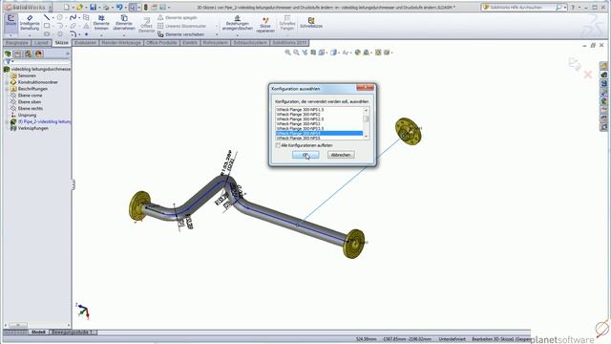Open Beziehungen anzeigen/löschen
The width and height of the screenshot is (611, 344).
click(x=237, y=23)
